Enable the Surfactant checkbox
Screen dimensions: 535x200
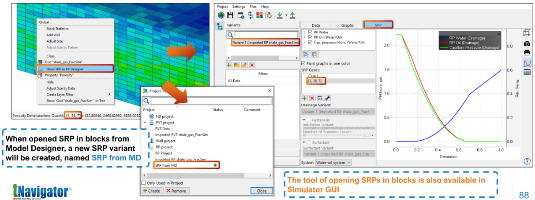tap(309, 142)
